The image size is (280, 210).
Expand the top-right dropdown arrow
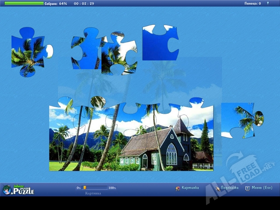pyautogui.click(x=268, y=3)
